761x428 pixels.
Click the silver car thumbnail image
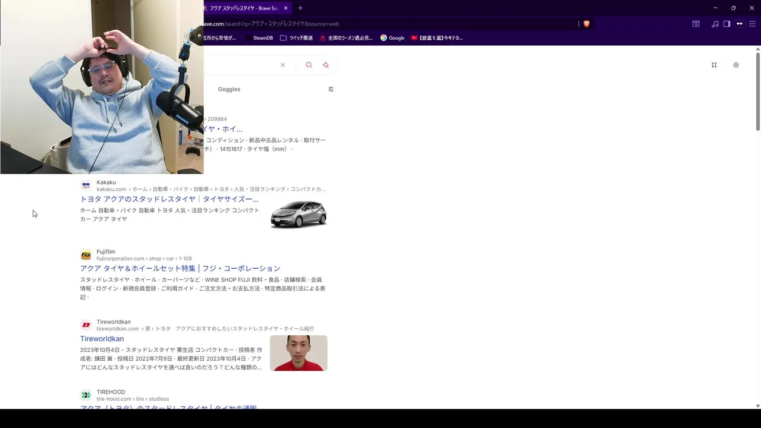click(298, 214)
